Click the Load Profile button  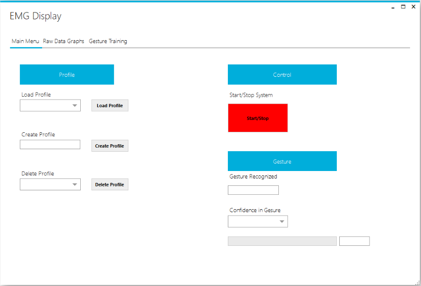pos(109,106)
